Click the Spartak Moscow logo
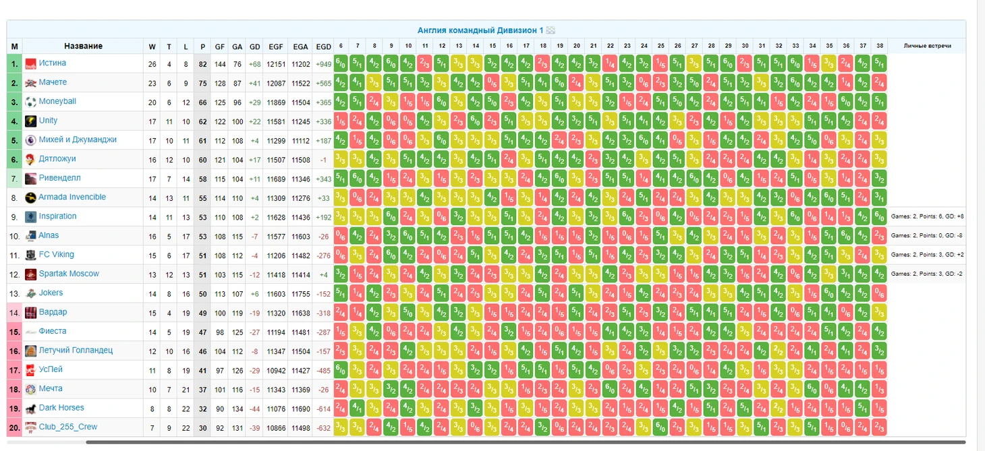The image size is (985, 451). 30,274
